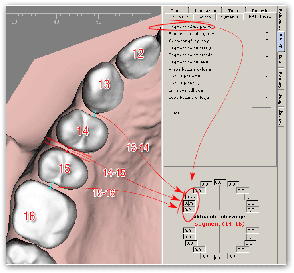
Task: Open the Uwagi side tab
Action: tap(280, 99)
